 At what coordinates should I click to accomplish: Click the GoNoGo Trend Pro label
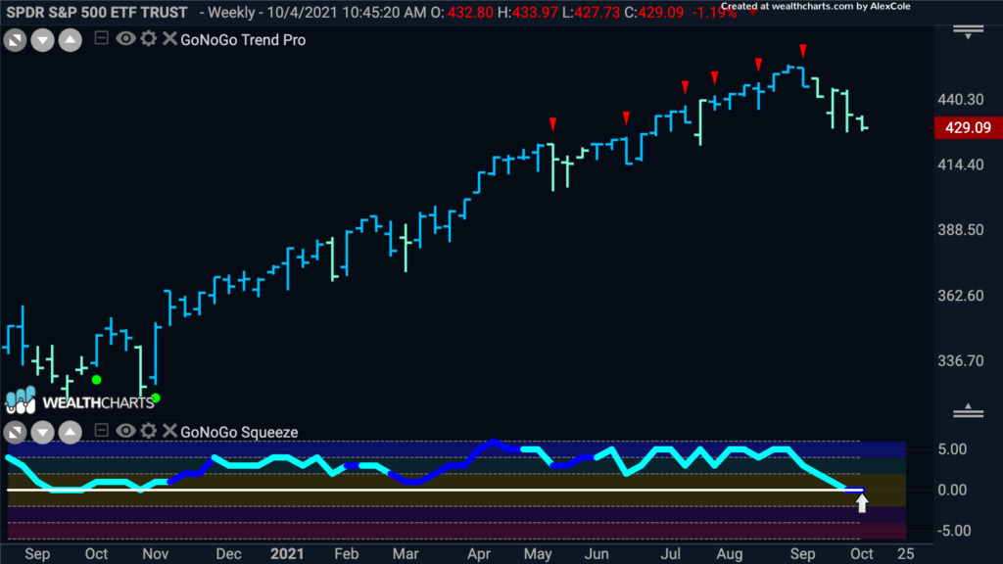tap(243, 39)
